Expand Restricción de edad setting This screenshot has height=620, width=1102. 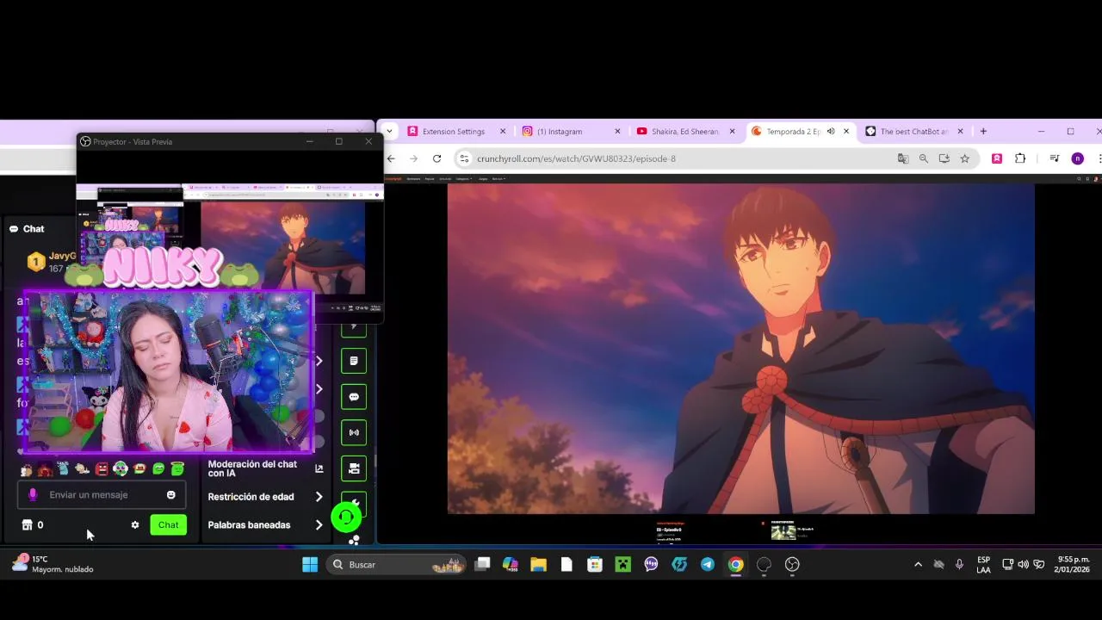click(319, 497)
